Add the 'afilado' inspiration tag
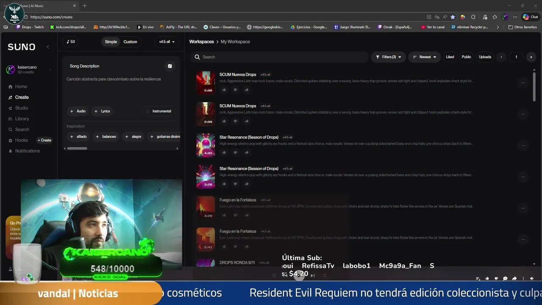 coord(78,136)
